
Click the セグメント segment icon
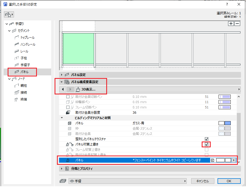(x=14, y=30)
